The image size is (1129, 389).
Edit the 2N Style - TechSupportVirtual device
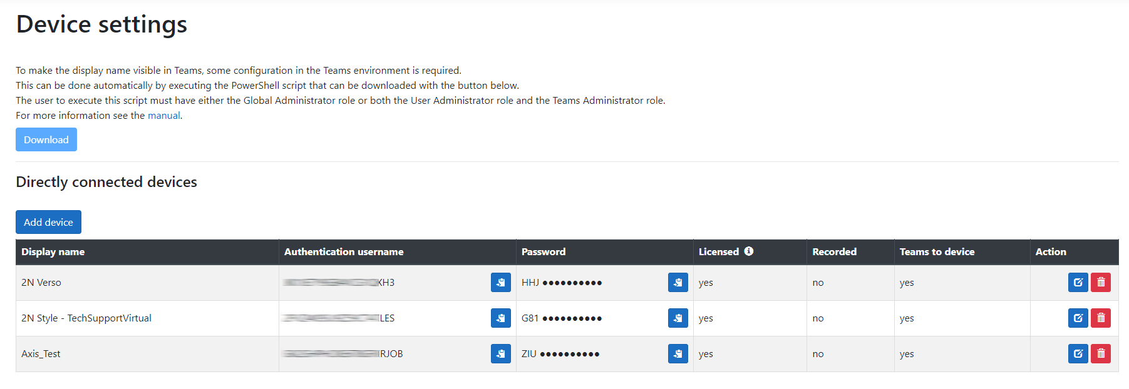[x=1078, y=318]
